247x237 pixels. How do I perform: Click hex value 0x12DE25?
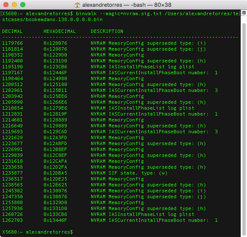click(55, 179)
